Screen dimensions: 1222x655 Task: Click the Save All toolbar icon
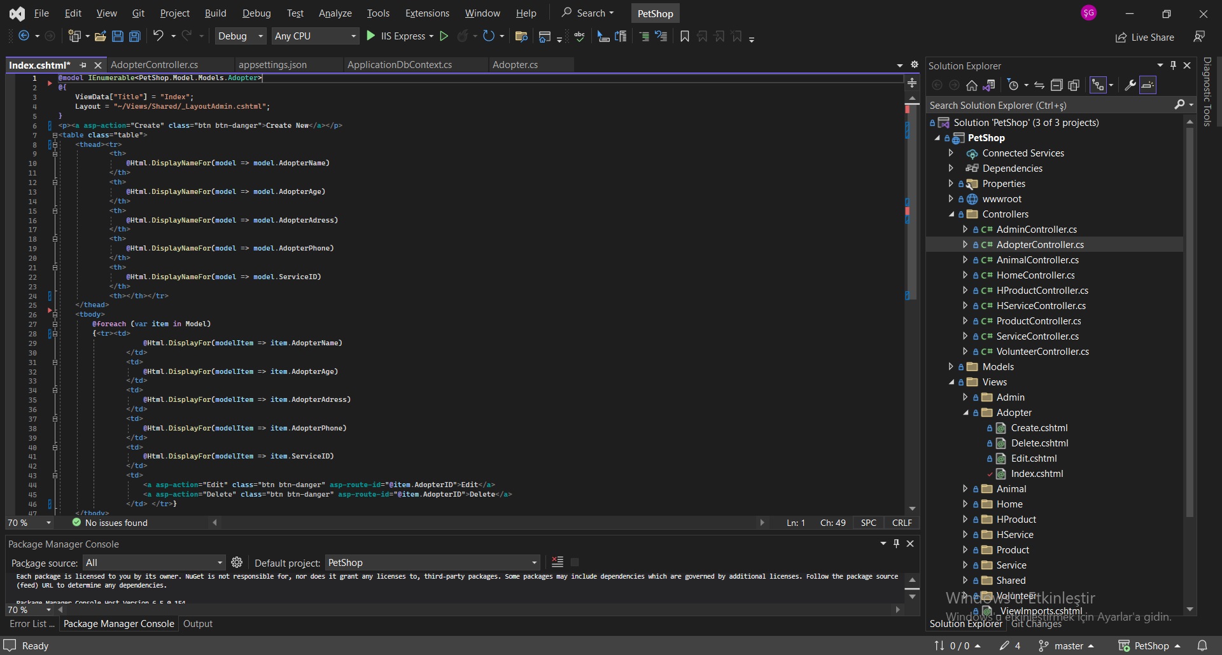tap(135, 36)
